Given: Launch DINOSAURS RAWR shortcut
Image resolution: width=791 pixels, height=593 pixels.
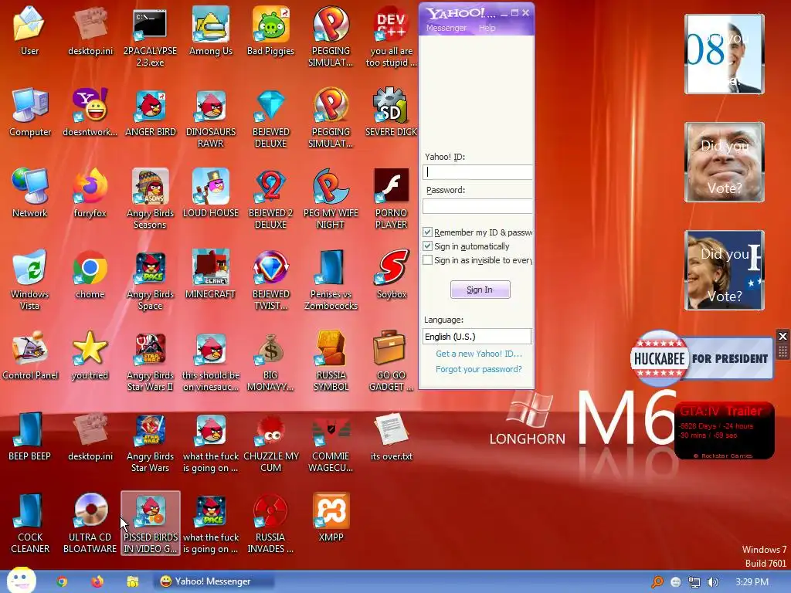Looking at the screenshot, I should pyautogui.click(x=210, y=117).
